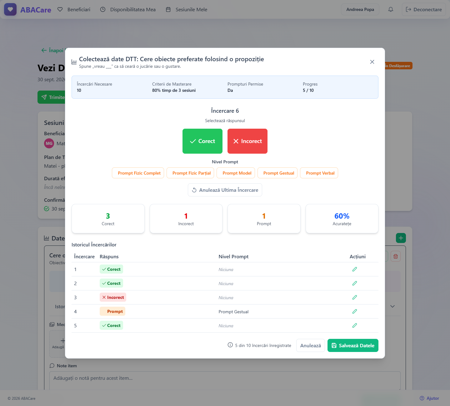
Task: Close the DTT data collection dialog
Action: (372, 62)
